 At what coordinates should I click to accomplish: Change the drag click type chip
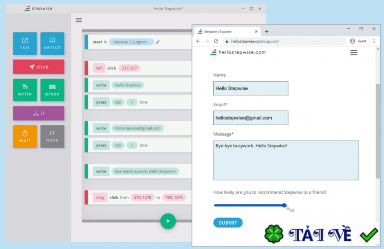[x=100, y=197]
